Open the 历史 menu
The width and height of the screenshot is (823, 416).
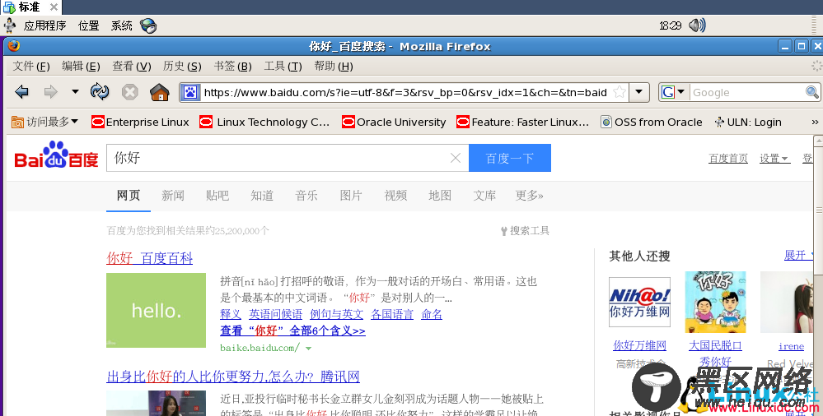tap(182, 66)
